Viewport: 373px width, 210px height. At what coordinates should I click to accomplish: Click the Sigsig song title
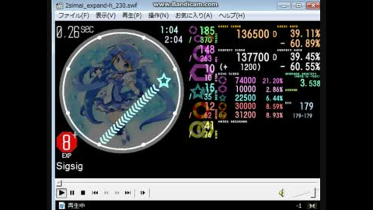(70, 166)
